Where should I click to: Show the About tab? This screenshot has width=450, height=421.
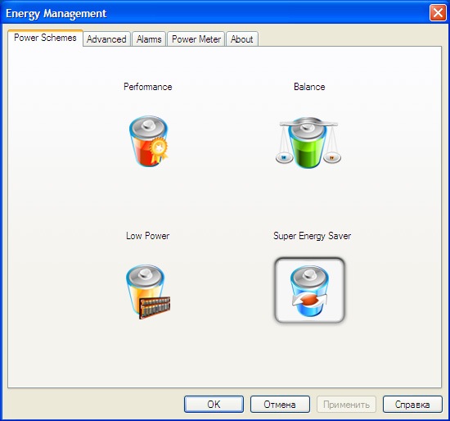pyautogui.click(x=242, y=39)
